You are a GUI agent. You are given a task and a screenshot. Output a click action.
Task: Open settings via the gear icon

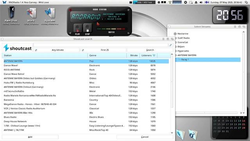click(x=186, y=2)
